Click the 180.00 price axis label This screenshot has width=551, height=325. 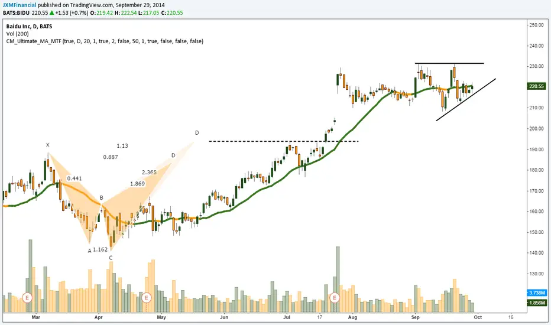[537, 170]
